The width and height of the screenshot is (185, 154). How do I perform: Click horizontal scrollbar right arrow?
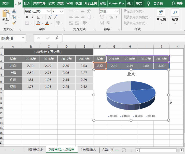[x=182, y=150]
